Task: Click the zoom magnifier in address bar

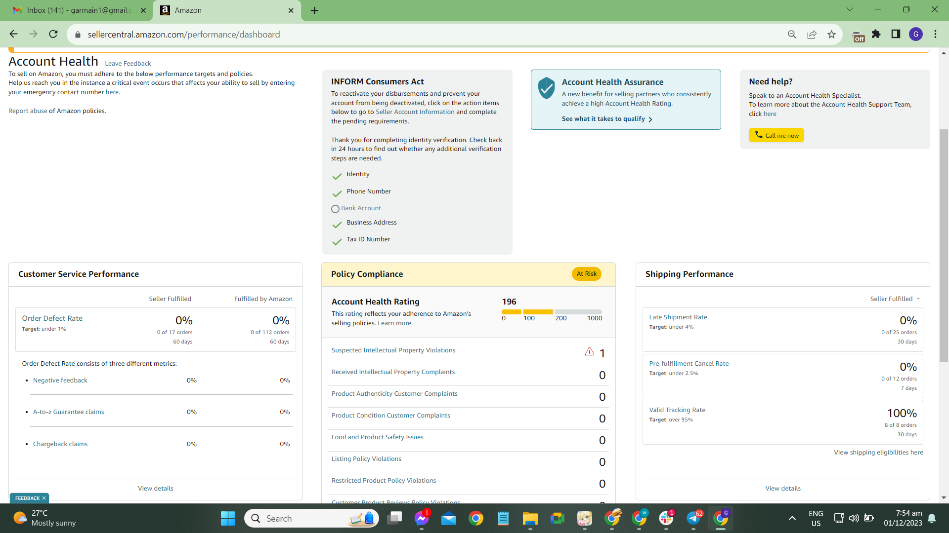Action: coord(792,34)
